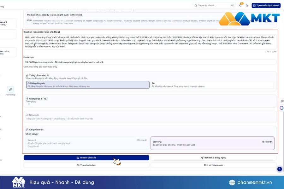The width and height of the screenshot is (284, 189).
Task: Click 'Lưu thành mẫu' button
Action: 214,165
